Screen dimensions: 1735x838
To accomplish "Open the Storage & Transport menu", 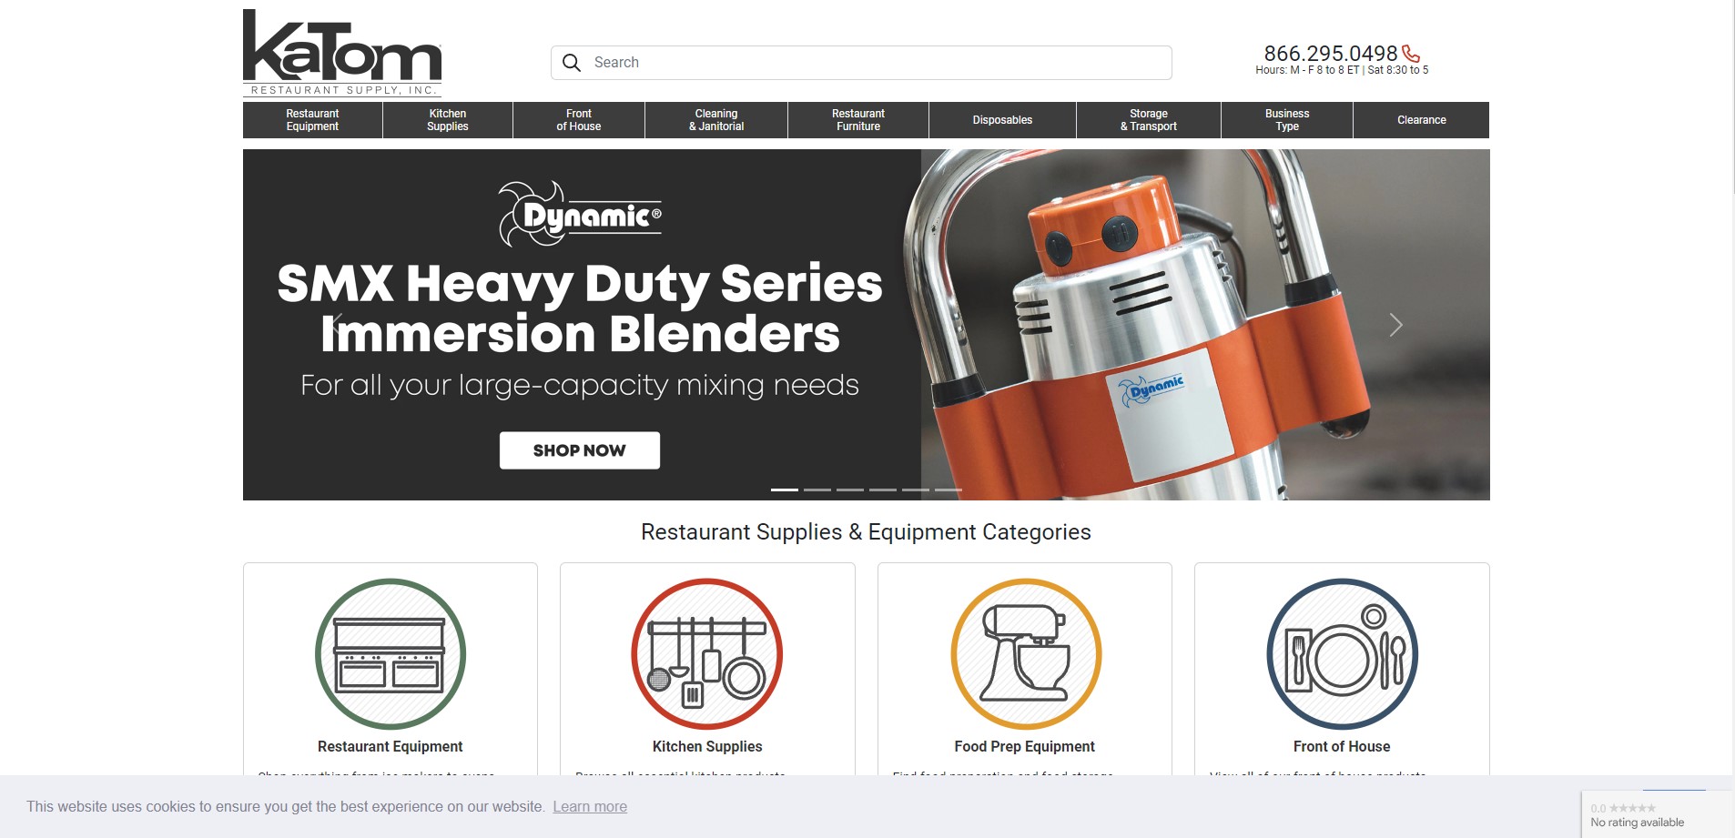I will (x=1149, y=120).
